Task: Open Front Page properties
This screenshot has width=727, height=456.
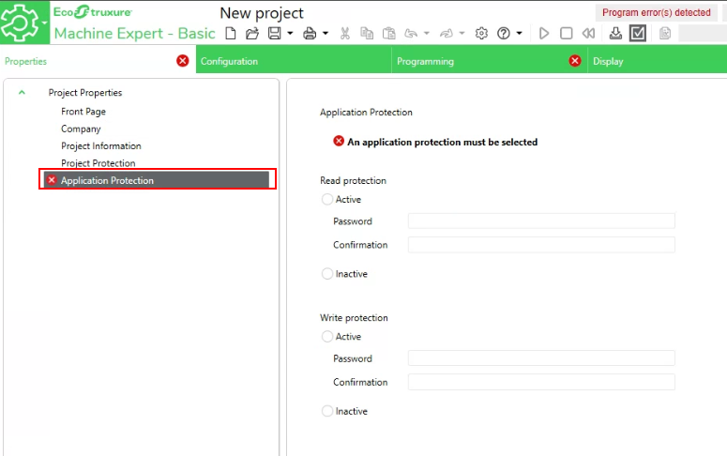Action: 83,112
